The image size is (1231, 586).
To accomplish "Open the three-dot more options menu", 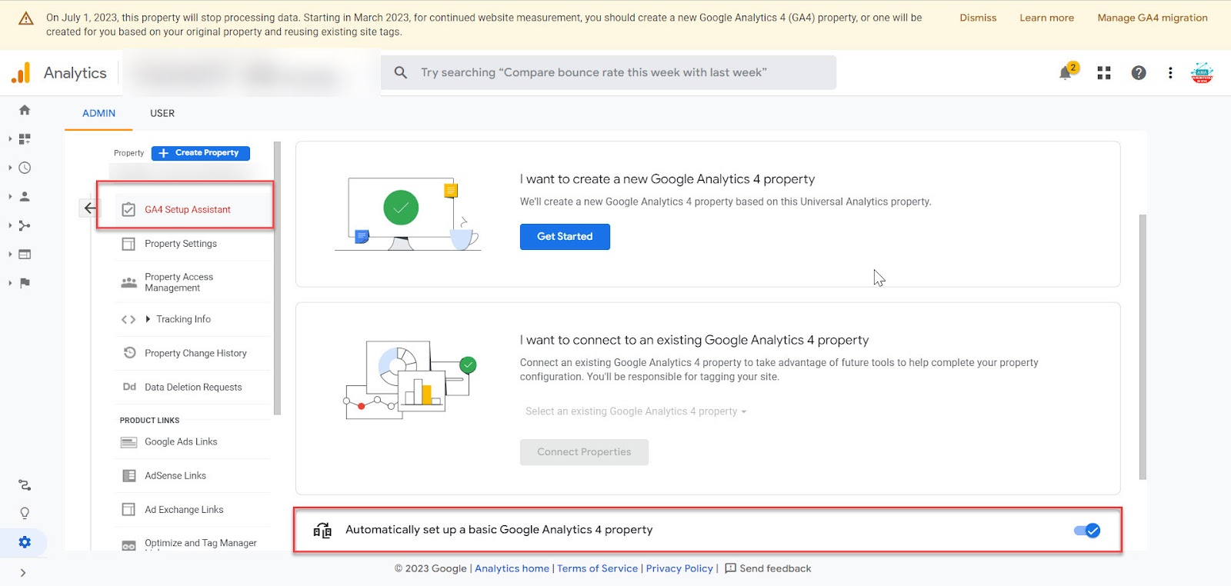I will (1170, 73).
